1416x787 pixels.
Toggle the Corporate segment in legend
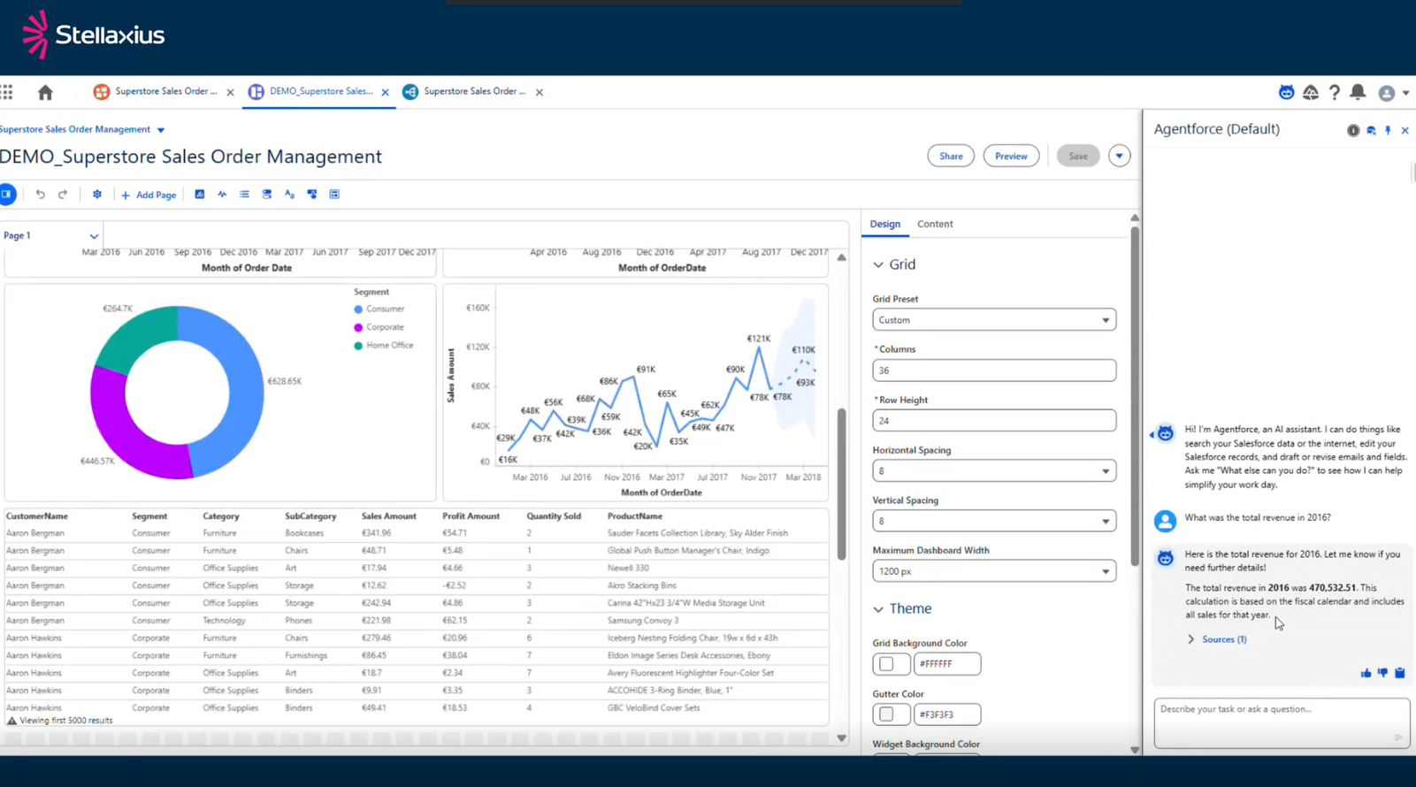coord(384,327)
